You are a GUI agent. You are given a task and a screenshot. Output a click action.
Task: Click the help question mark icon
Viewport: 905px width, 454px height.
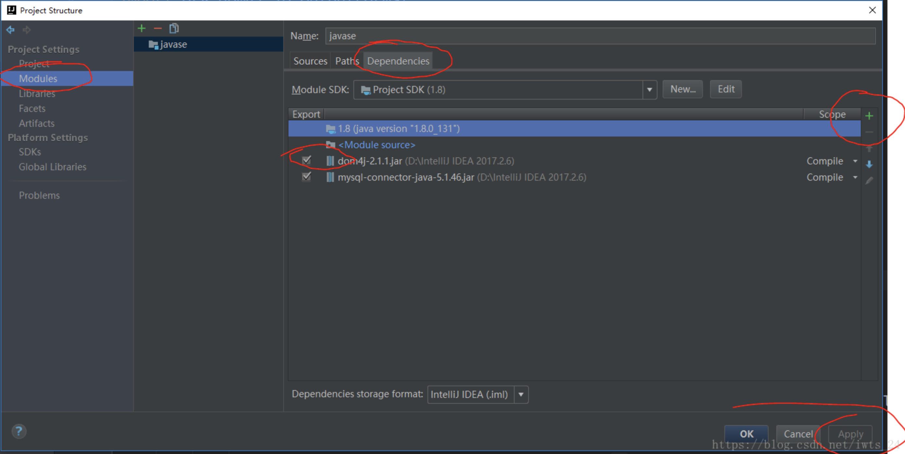coord(19,431)
